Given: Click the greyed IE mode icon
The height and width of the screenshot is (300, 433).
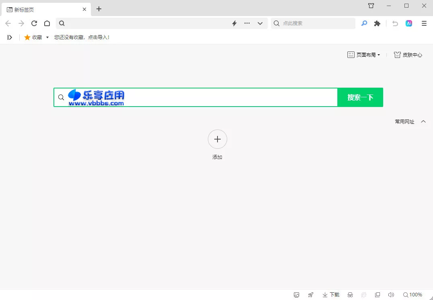Looking at the screenshot, I should (x=364, y=295).
